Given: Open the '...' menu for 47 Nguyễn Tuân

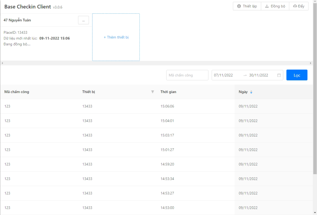Looking at the screenshot, I should pos(83,20).
